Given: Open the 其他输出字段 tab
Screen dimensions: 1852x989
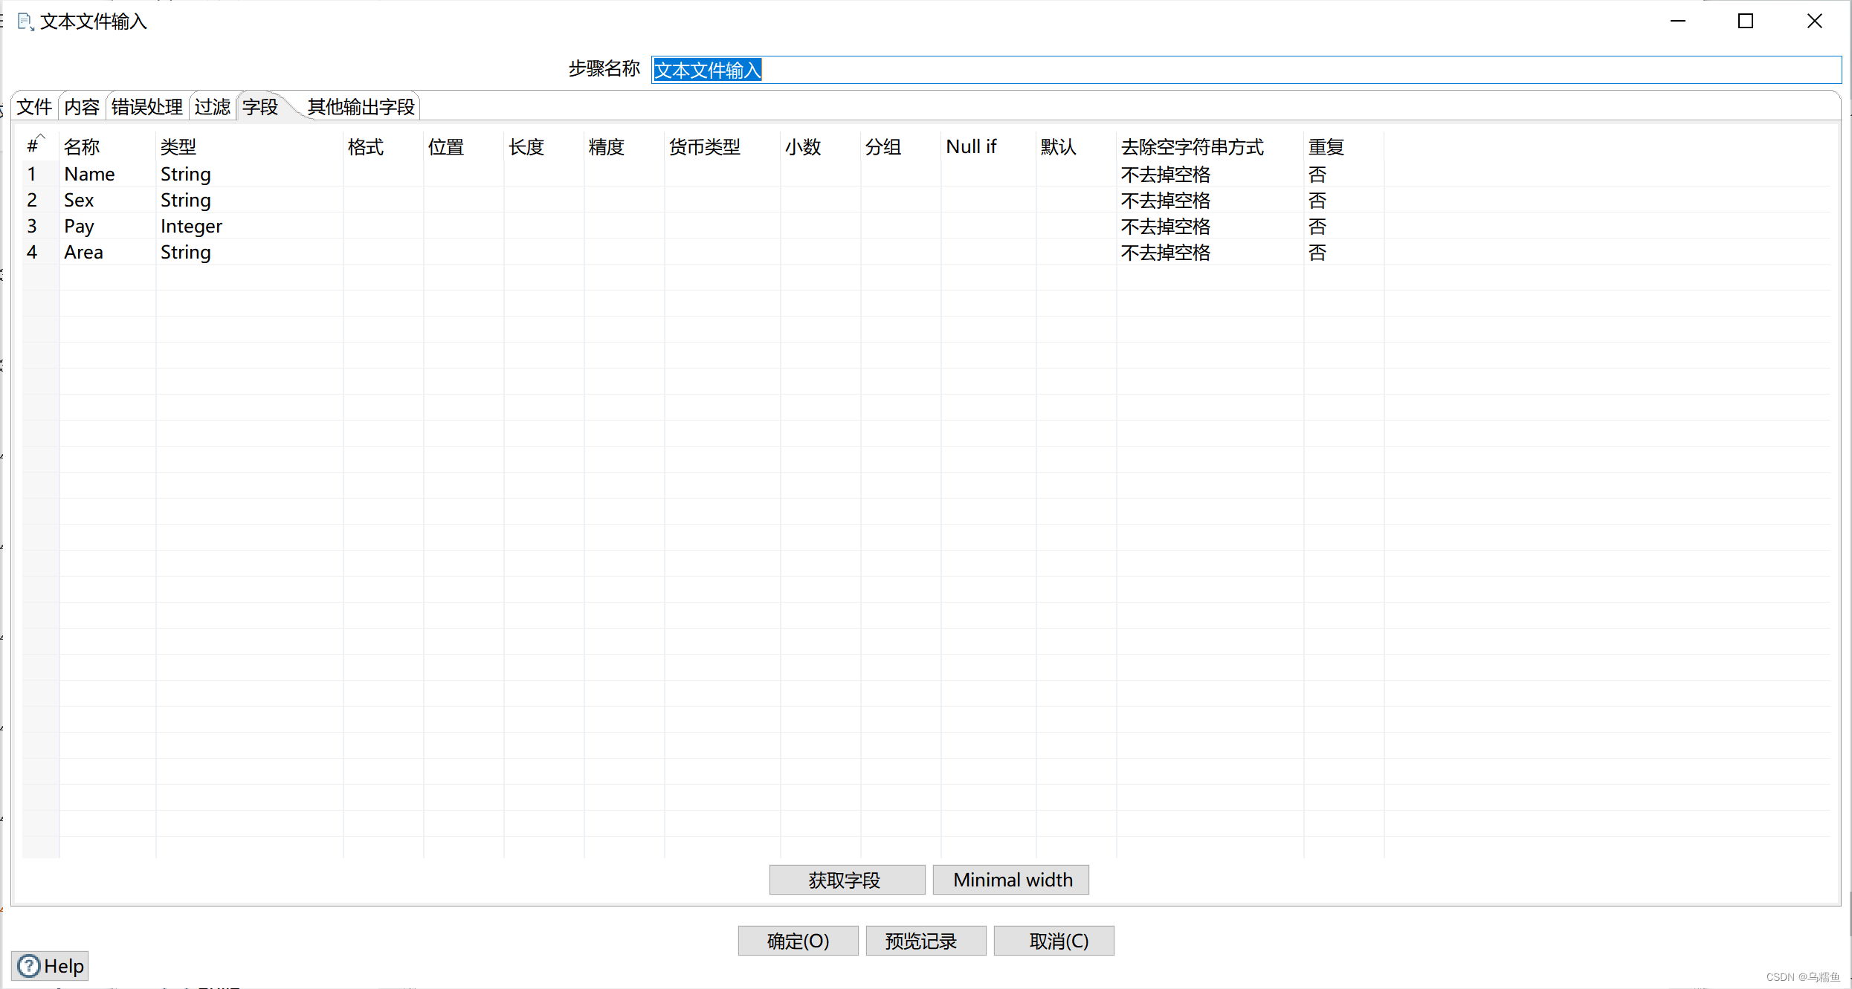Looking at the screenshot, I should (x=361, y=107).
